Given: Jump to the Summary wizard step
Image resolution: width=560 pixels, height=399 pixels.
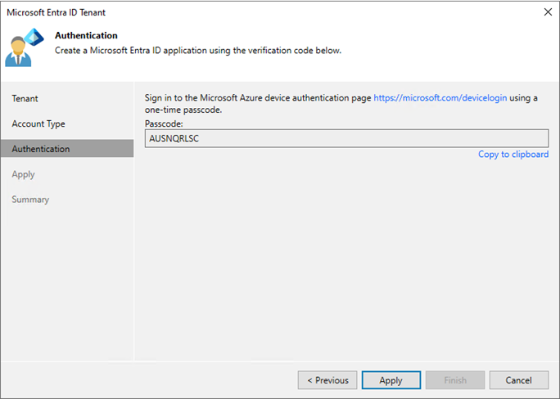Looking at the screenshot, I should [30, 199].
